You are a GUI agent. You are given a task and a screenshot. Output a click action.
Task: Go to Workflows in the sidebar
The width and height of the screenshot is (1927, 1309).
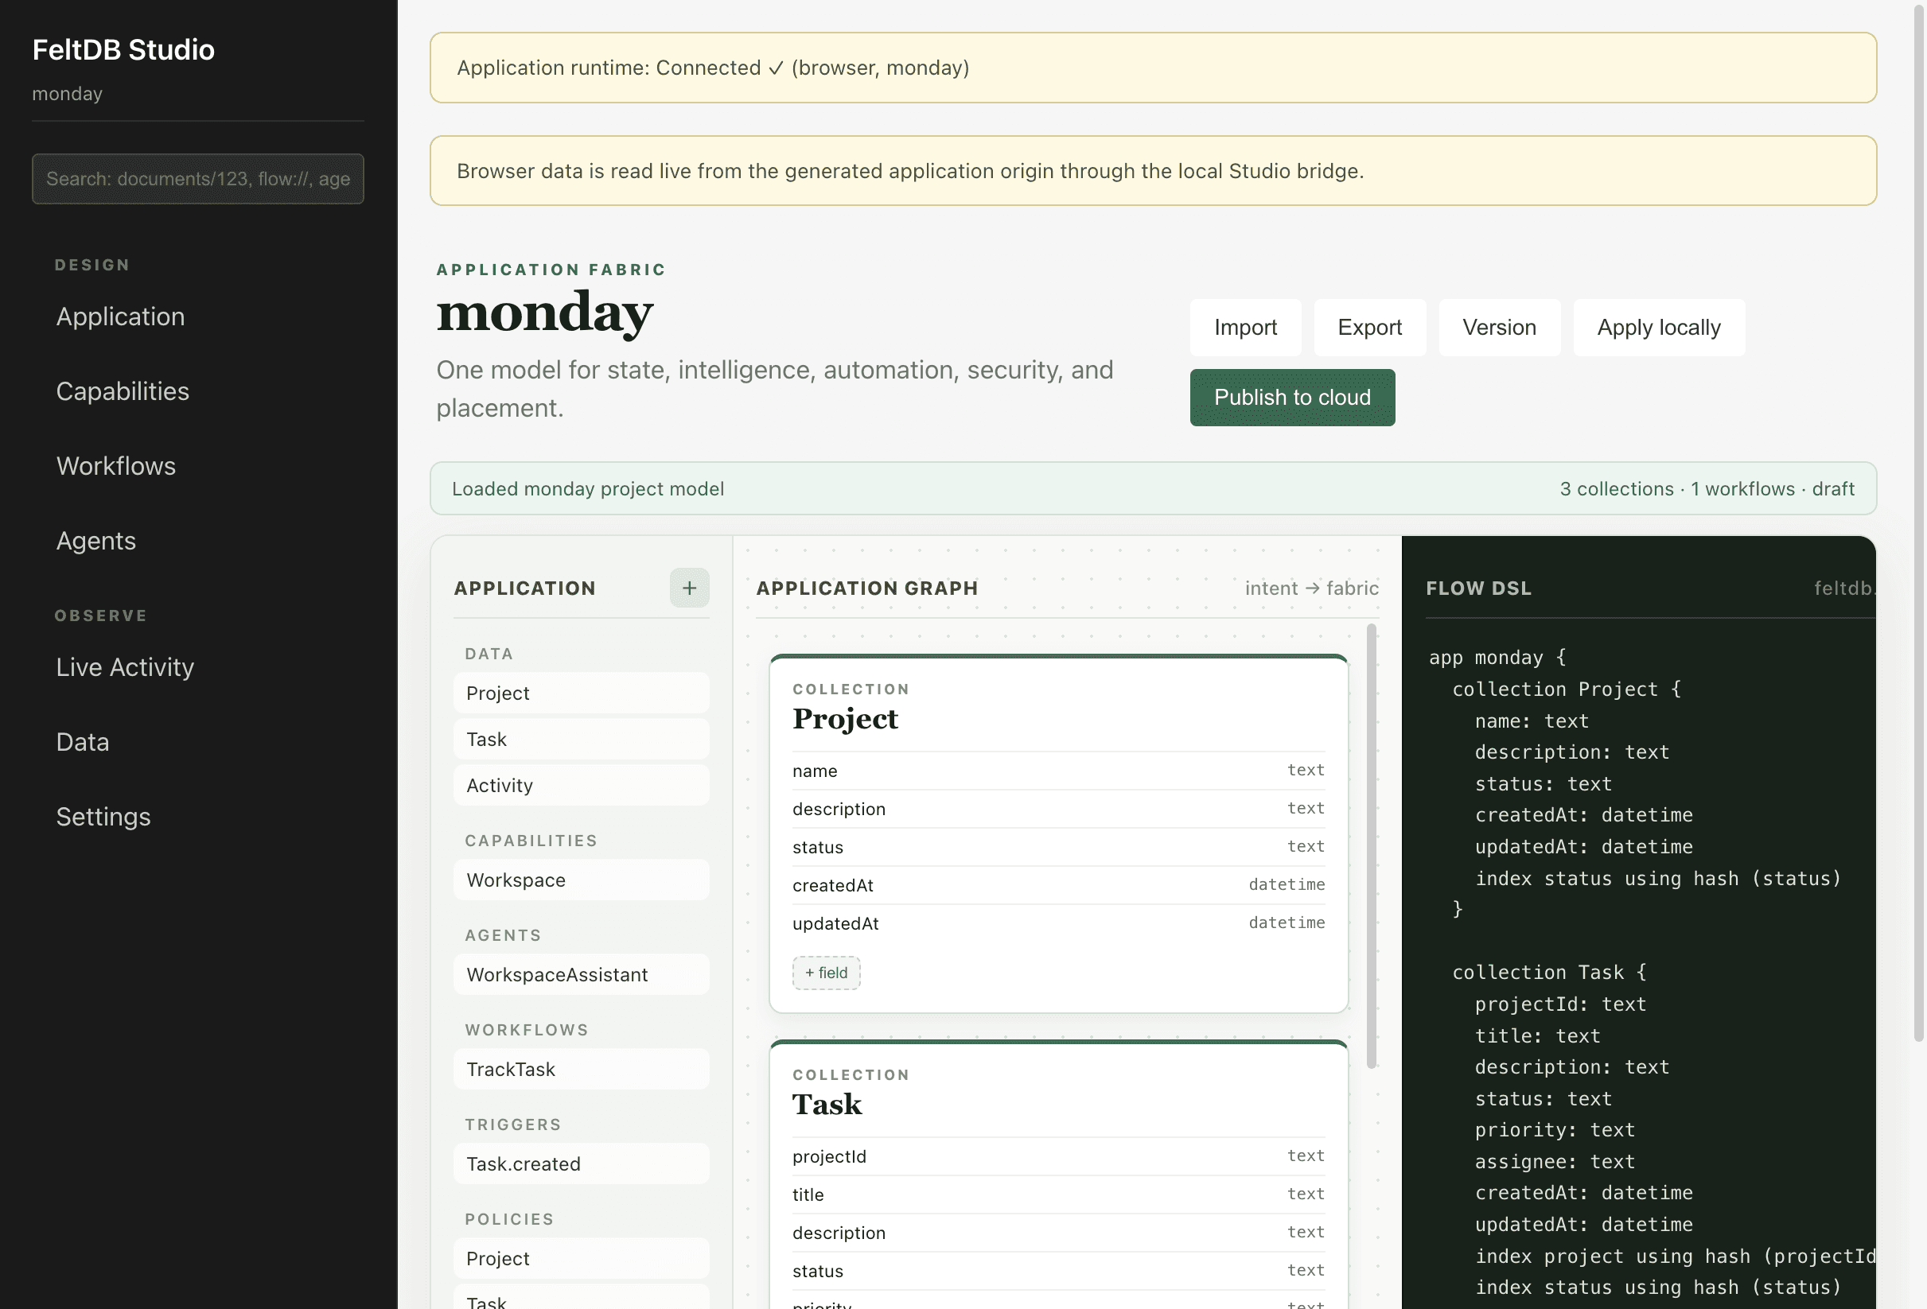[116, 466]
